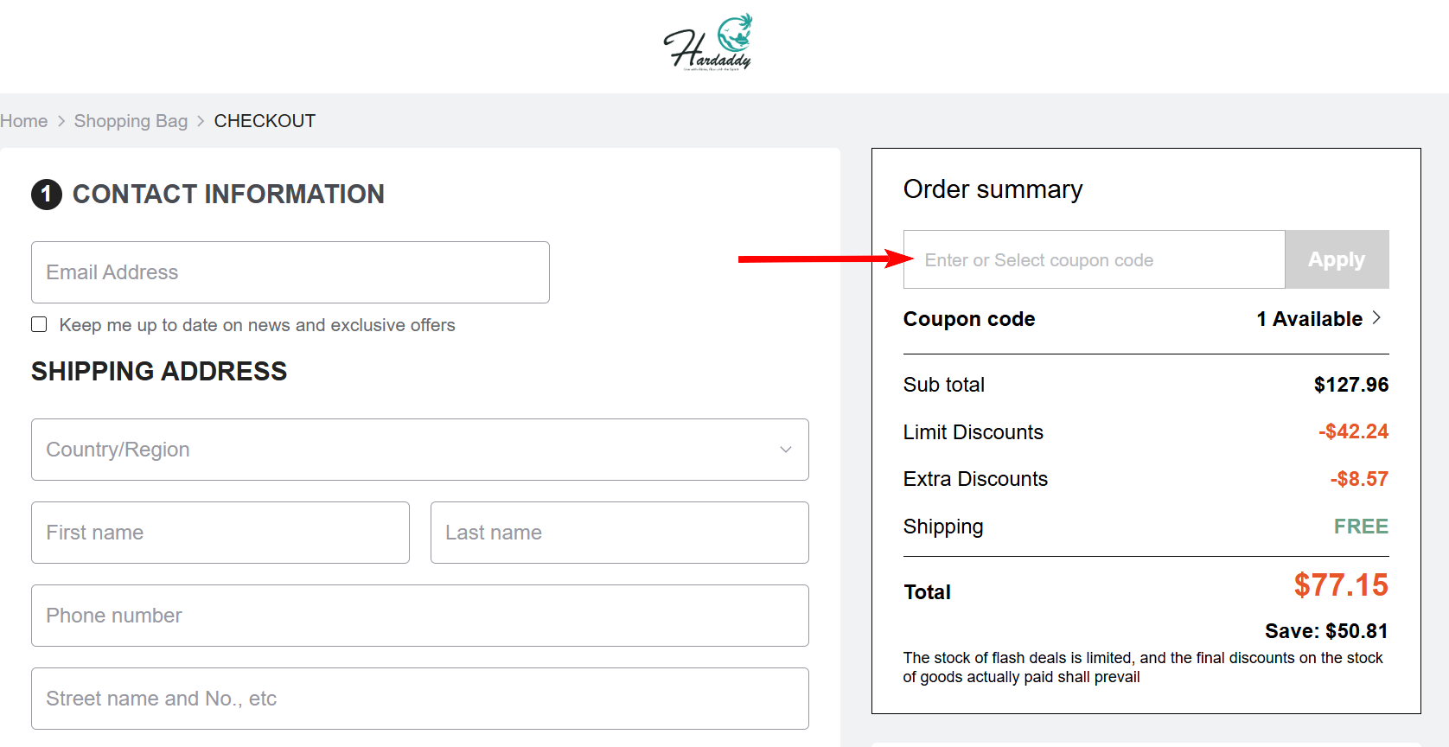Click the chevron after Shopping Bag breadcrumb
Viewport: 1449px width, 747px height.
click(x=201, y=121)
